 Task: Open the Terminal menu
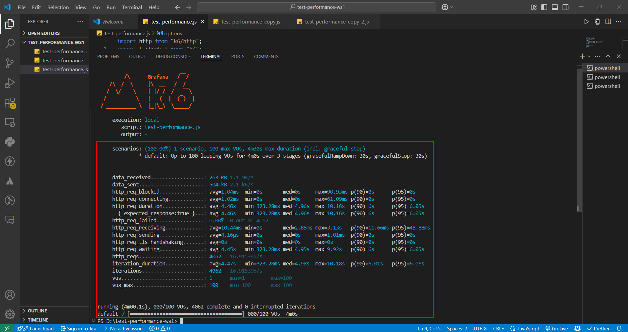tap(132, 7)
